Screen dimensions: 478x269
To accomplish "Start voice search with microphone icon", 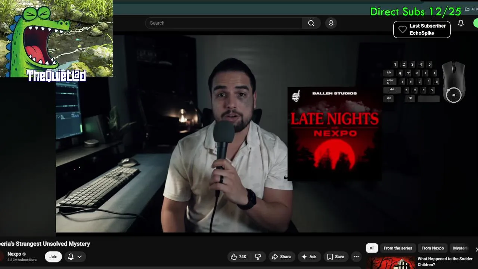I will pyautogui.click(x=331, y=23).
